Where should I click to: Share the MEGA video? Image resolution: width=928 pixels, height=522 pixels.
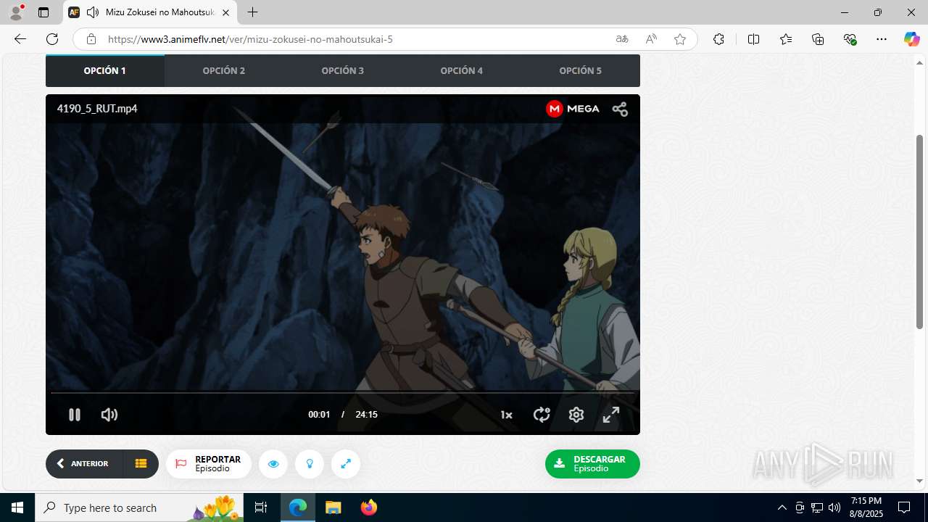[x=620, y=109]
